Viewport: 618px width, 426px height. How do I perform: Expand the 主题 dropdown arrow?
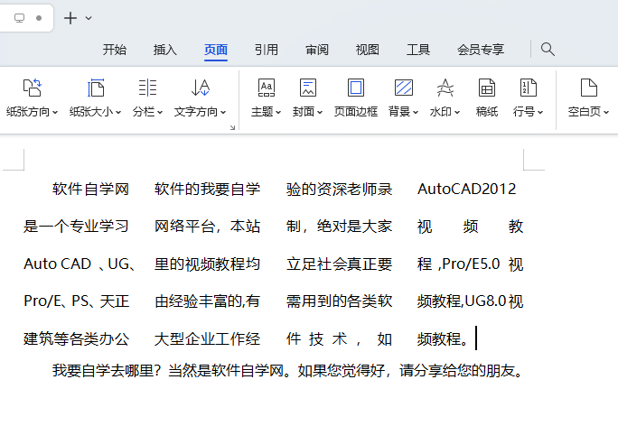278,113
